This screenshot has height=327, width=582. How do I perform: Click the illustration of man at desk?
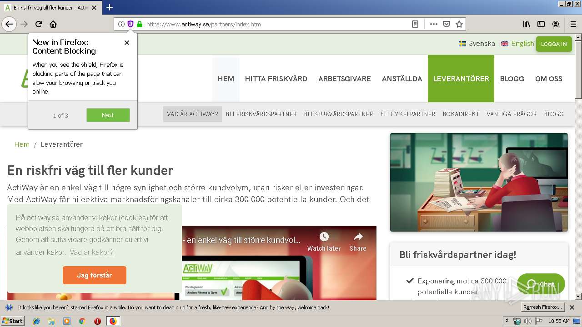click(479, 182)
